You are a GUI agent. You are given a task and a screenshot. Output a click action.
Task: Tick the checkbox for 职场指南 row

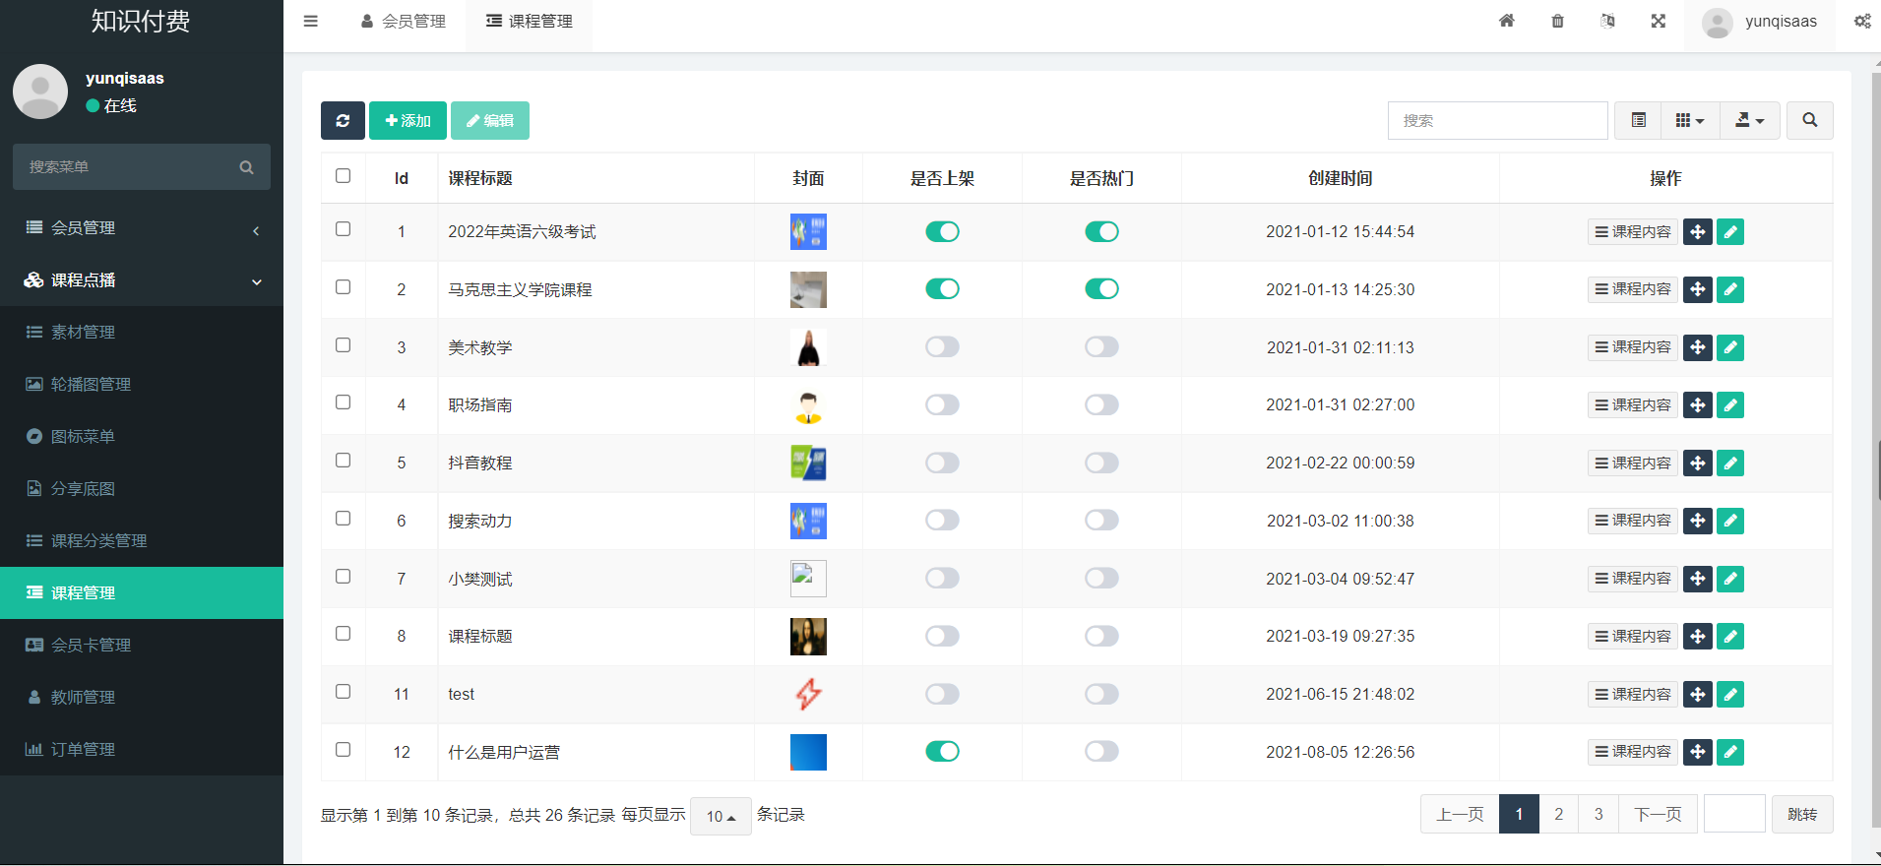pos(343,402)
